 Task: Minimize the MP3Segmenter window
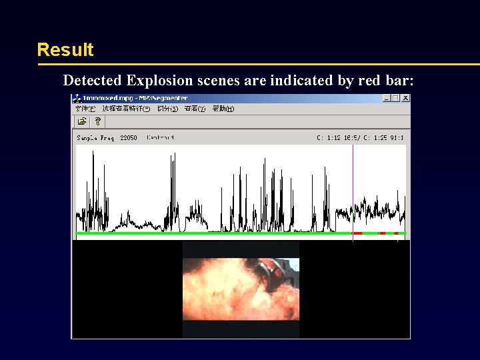pyautogui.click(x=387, y=98)
